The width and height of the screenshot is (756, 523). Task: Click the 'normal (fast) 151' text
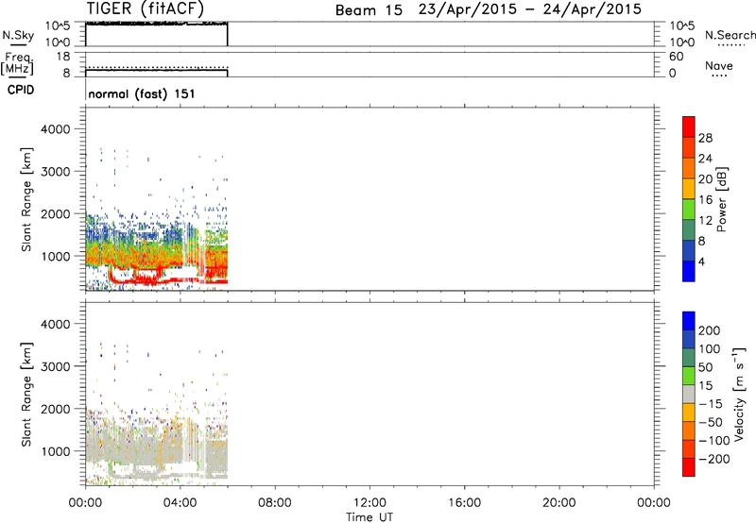142,93
